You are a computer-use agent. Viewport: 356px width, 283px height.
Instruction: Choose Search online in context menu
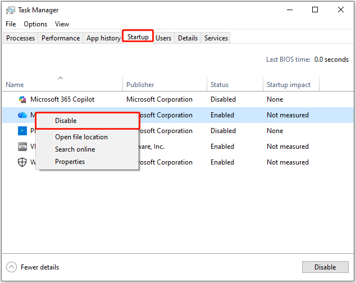coord(88,149)
